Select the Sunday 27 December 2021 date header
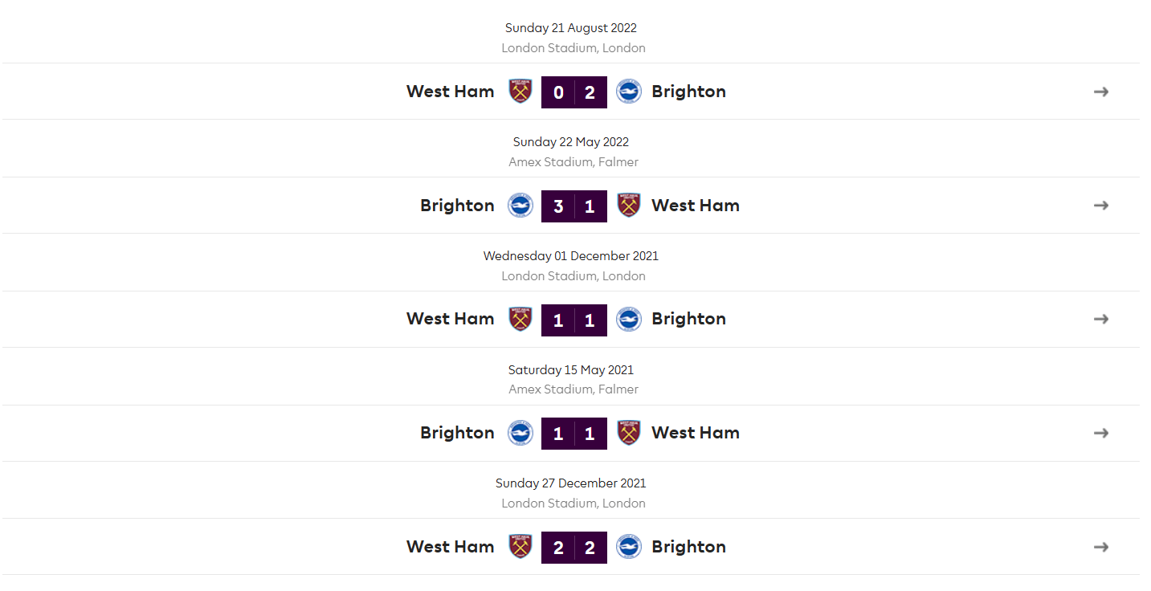 click(571, 483)
